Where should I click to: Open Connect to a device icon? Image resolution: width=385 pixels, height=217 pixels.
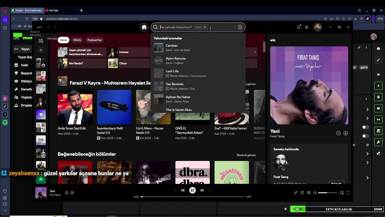coord(309,193)
